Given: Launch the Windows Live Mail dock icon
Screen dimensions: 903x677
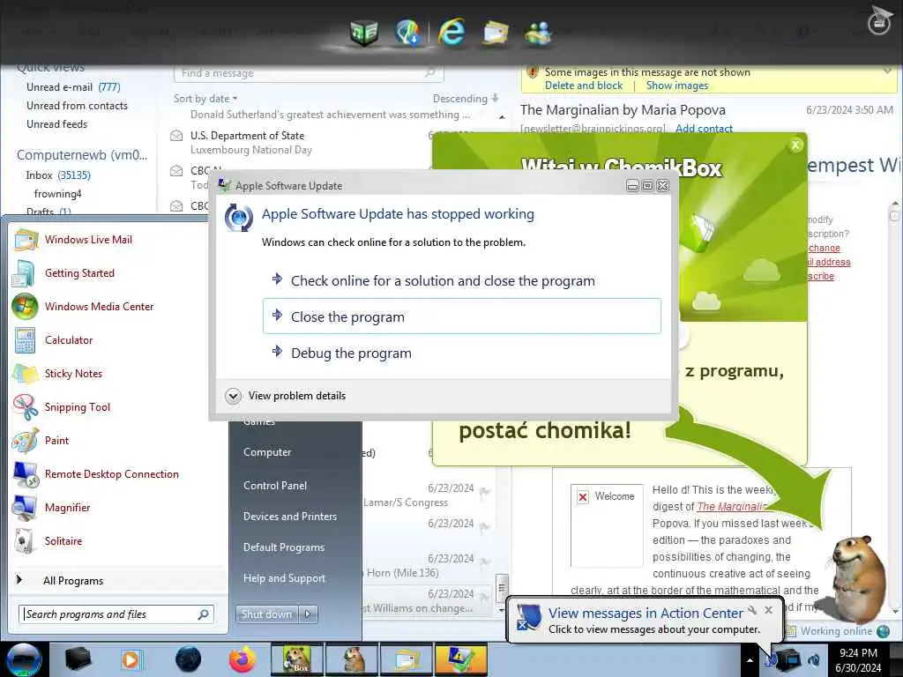Looking at the screenshot, I should pyautogui.click(x=496, y=33).
